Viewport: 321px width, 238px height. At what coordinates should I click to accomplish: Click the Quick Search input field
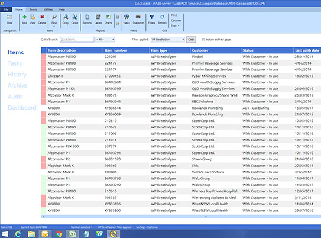coord(77,40)
